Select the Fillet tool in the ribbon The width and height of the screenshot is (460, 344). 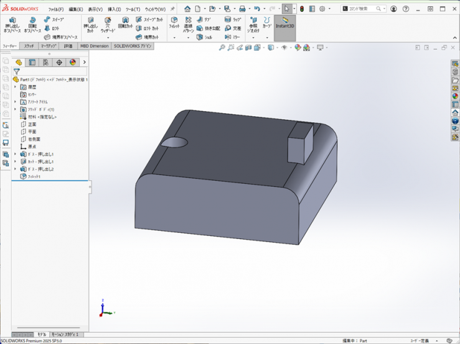174,21
